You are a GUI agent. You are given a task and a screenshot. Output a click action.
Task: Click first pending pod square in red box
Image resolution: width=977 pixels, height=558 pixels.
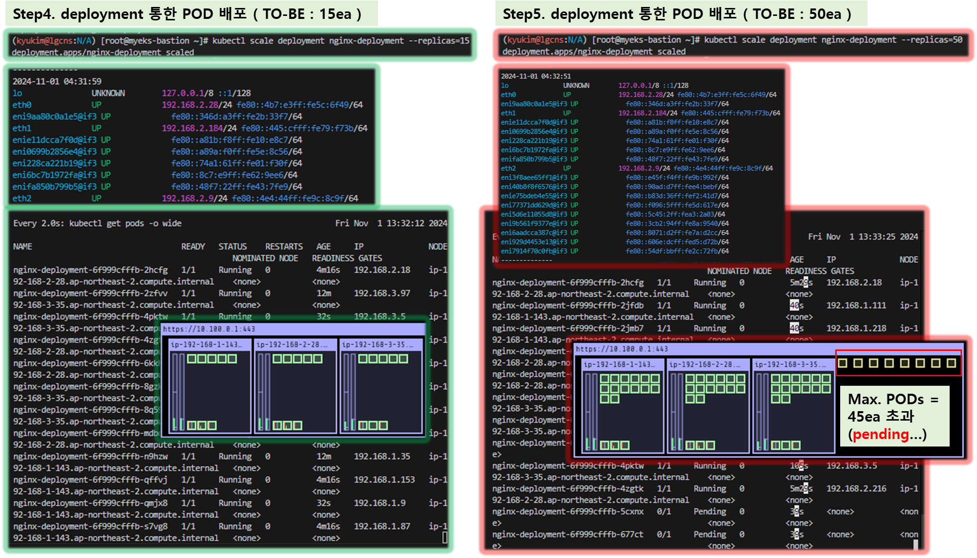point(842,363)
